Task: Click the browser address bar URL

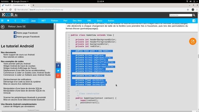Action: (46, 10)
